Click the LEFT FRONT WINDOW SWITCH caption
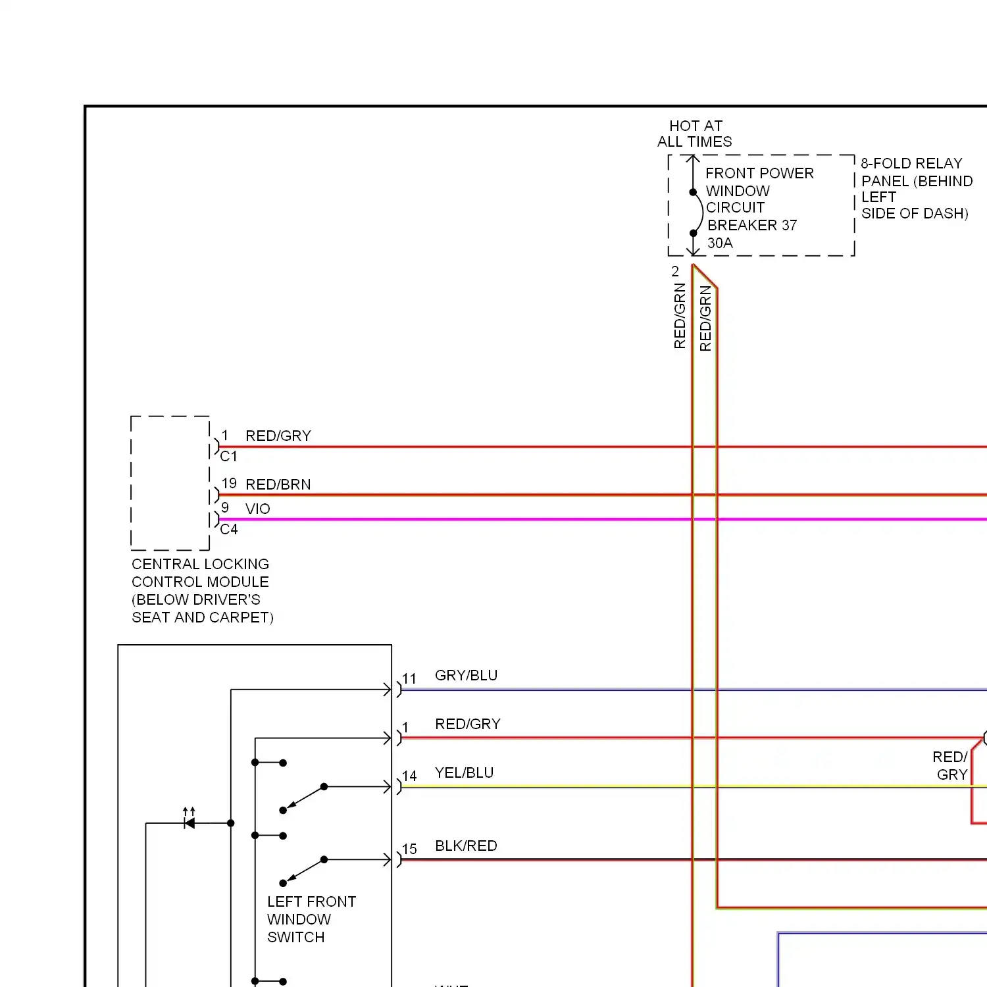Viewport: 987px width, 987px height. click(312, 919)
